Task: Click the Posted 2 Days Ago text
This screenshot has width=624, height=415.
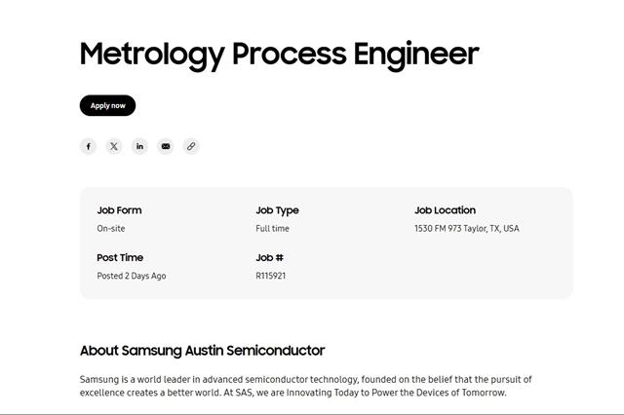Action: pyautogui.click(x=131, y=277)
